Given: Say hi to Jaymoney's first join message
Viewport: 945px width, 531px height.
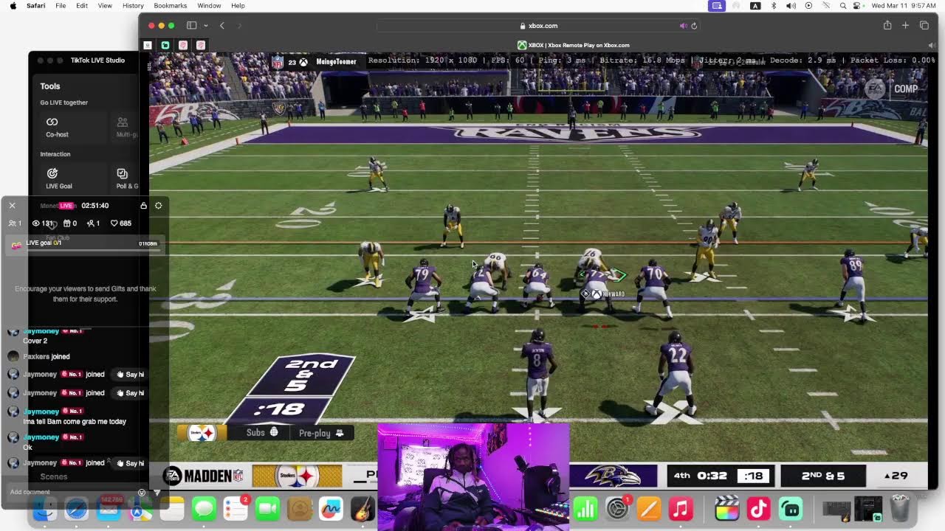Looking at the screenshot, I should click(131, 375).
